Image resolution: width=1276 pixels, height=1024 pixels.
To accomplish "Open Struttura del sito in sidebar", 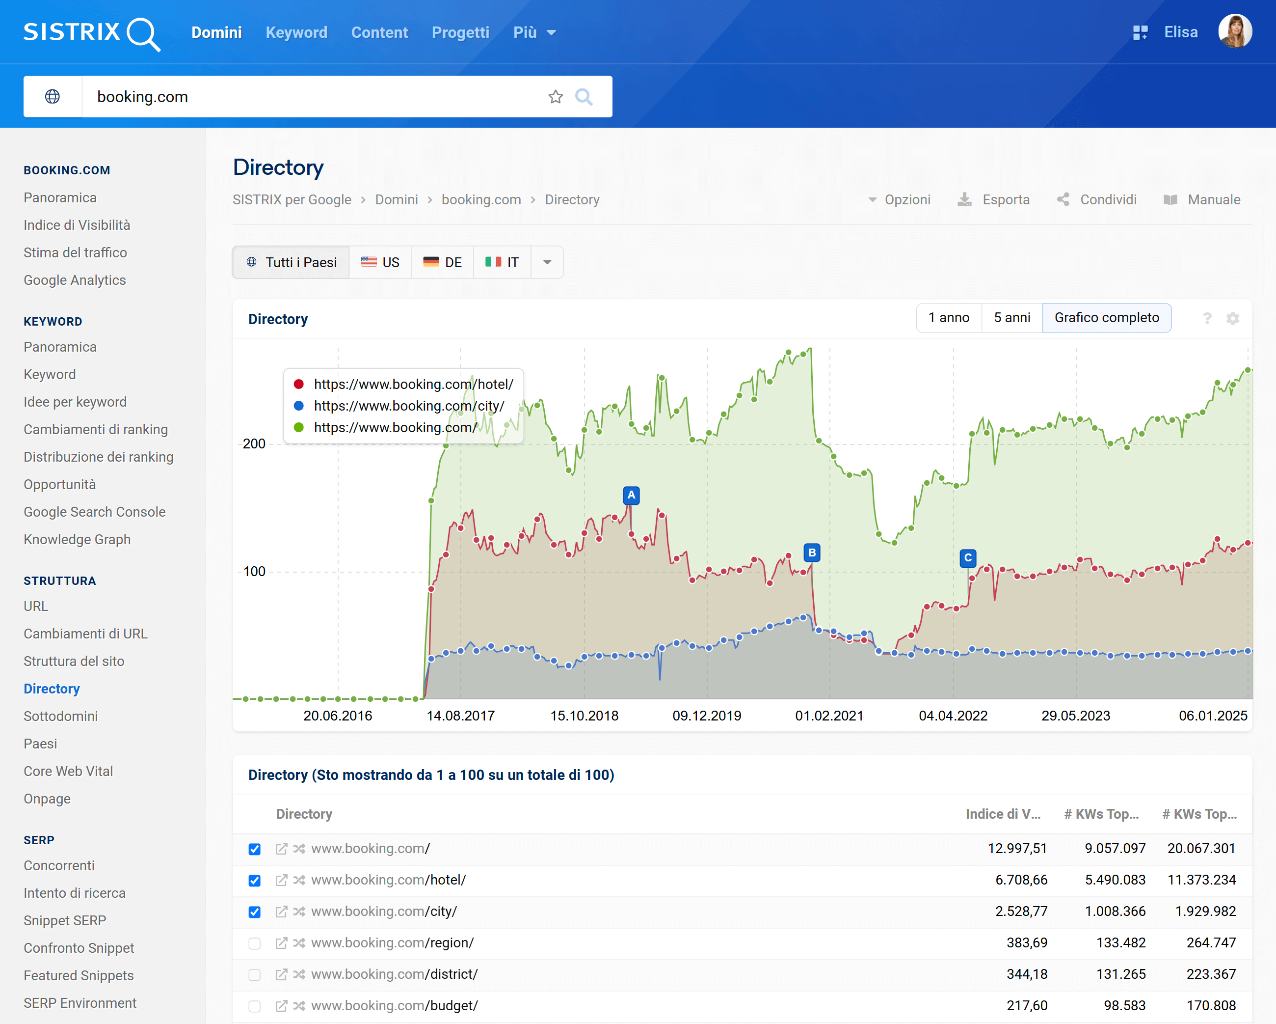I will [x=74, y=662].
